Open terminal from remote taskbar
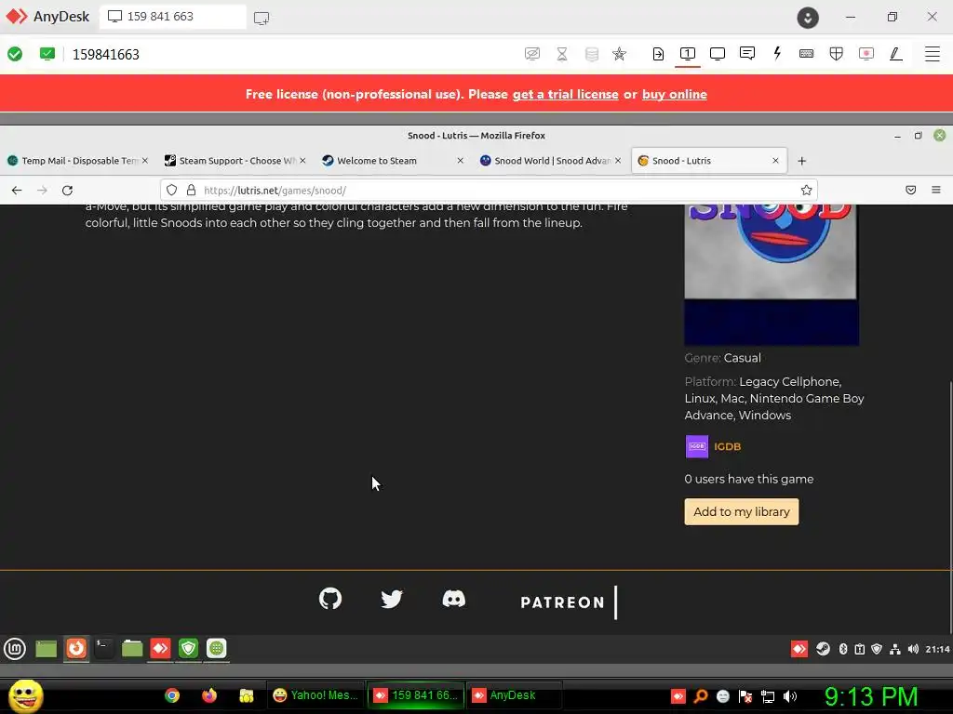Screen dimensions: 953x714 pyautogui.click(x=103, y=648)
